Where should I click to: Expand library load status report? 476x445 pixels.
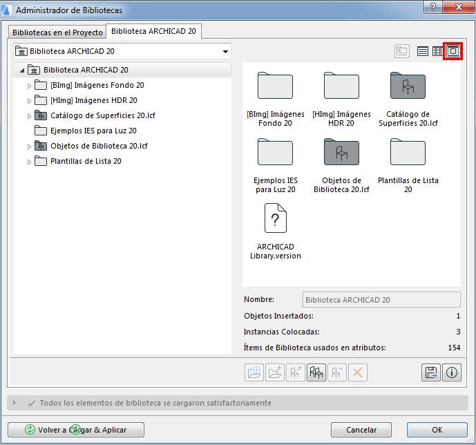tap(15, 402)
